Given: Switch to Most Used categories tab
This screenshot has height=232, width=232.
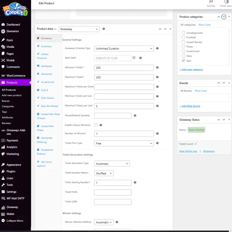Looking at the screenshot, I should coord(204,25).
